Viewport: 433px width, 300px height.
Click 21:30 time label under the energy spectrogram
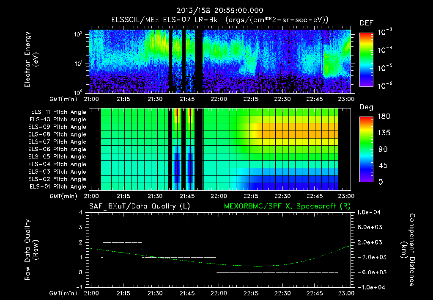pos(155,99)
